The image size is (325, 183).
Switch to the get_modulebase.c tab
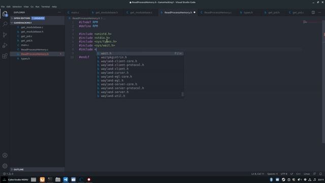(x=141, y=12)
